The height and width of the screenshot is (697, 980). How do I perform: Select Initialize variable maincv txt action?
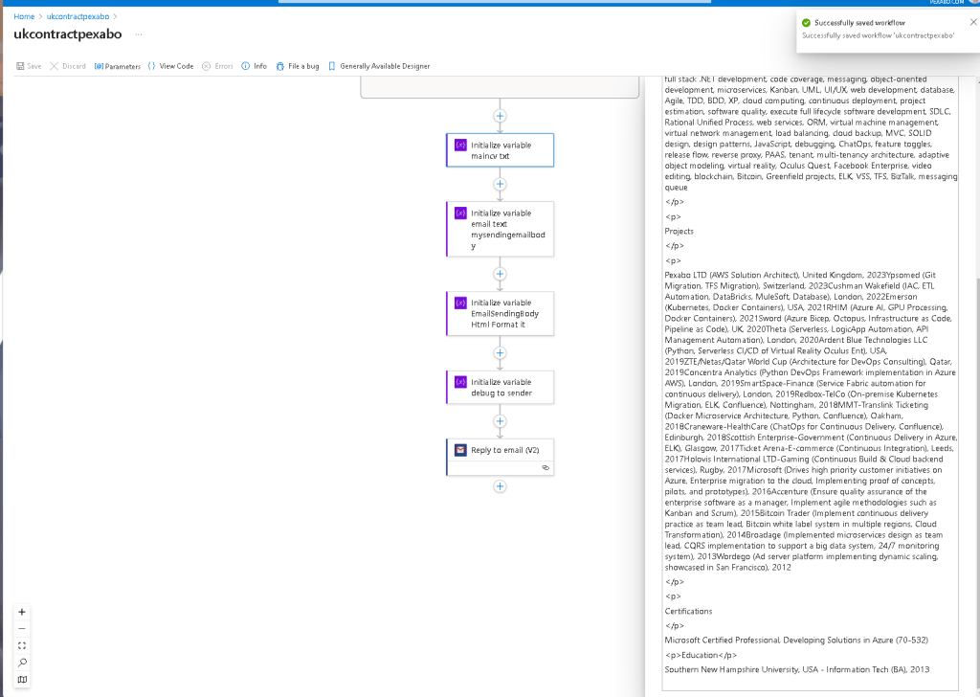pos(500,150)
